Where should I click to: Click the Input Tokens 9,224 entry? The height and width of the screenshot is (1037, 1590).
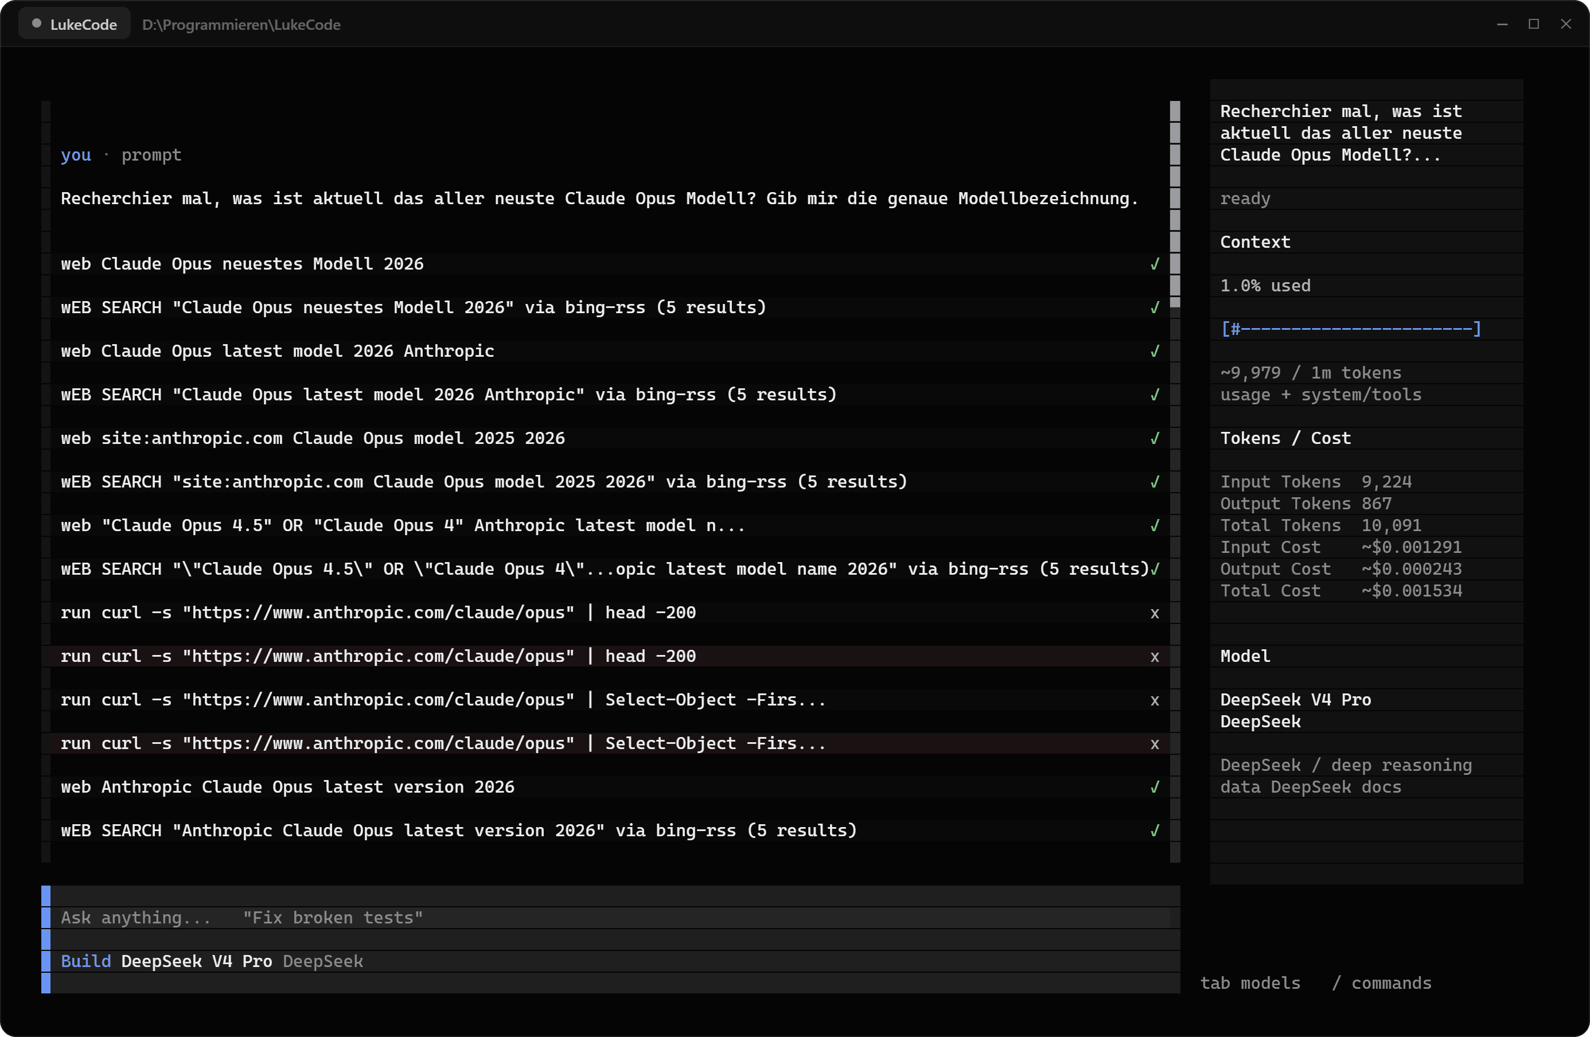1316,482
